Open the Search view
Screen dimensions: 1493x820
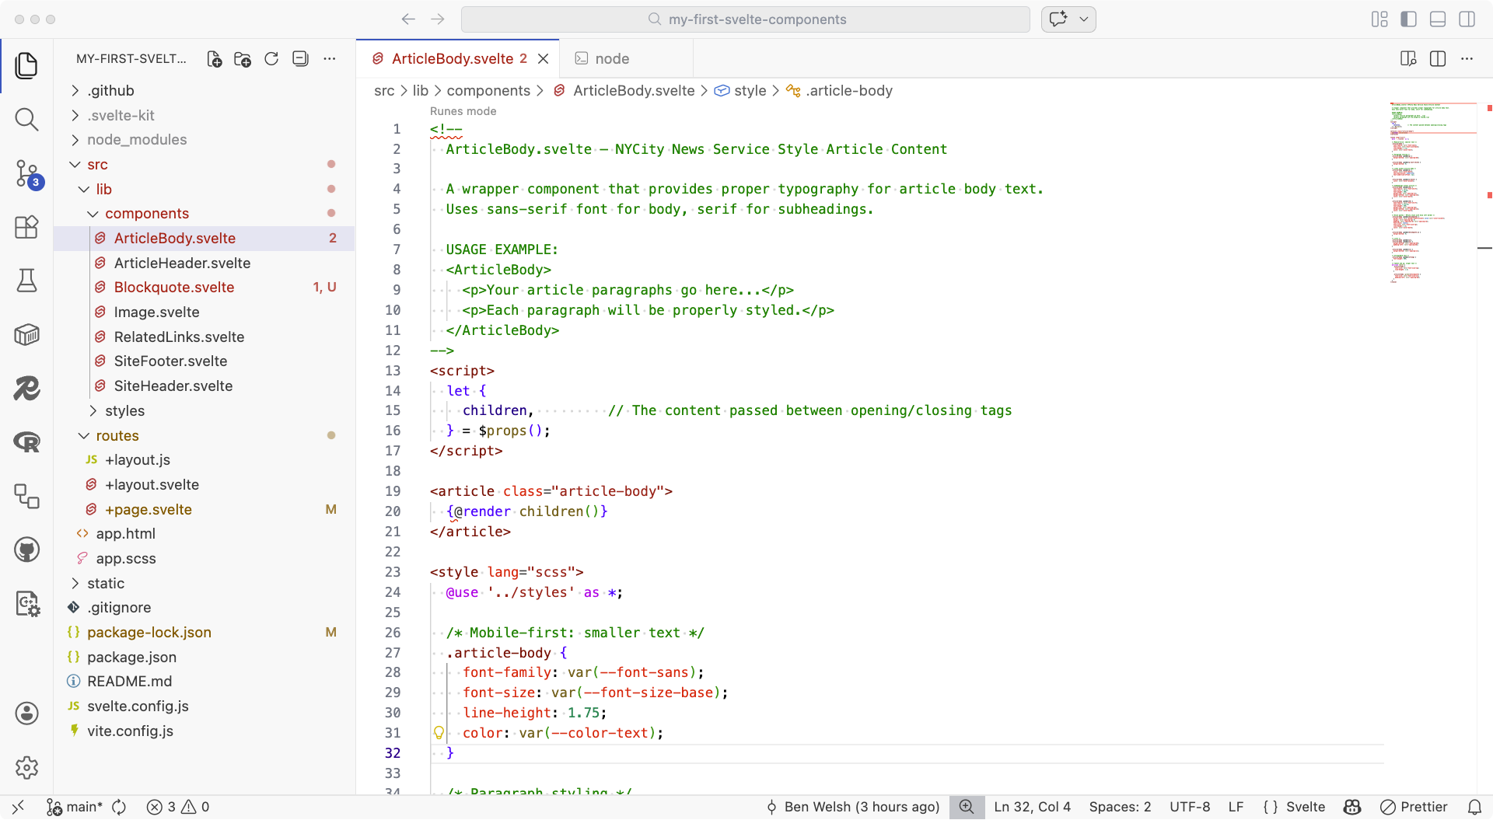[x=26, y=119]
